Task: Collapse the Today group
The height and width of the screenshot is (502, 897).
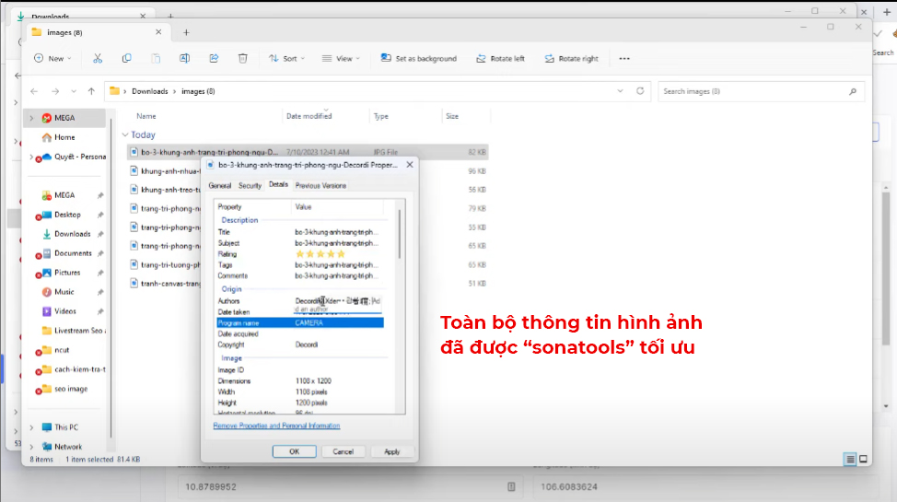Action: [x=125, y=135]
